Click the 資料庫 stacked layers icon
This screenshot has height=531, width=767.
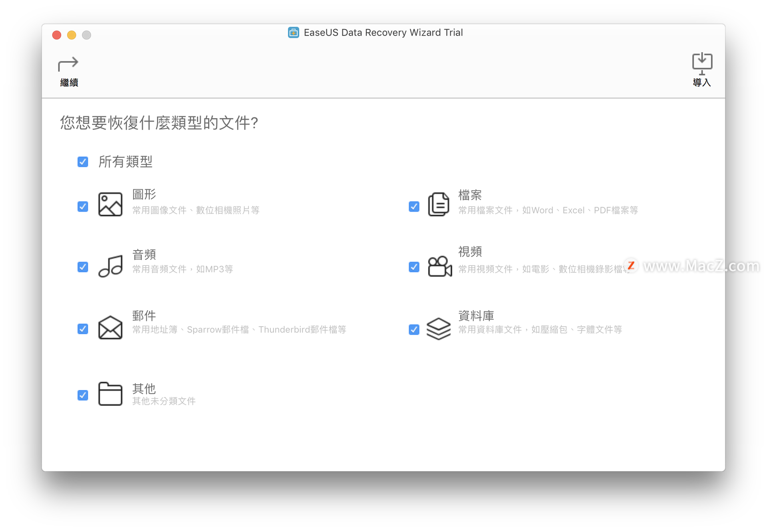tap(439, 329)
